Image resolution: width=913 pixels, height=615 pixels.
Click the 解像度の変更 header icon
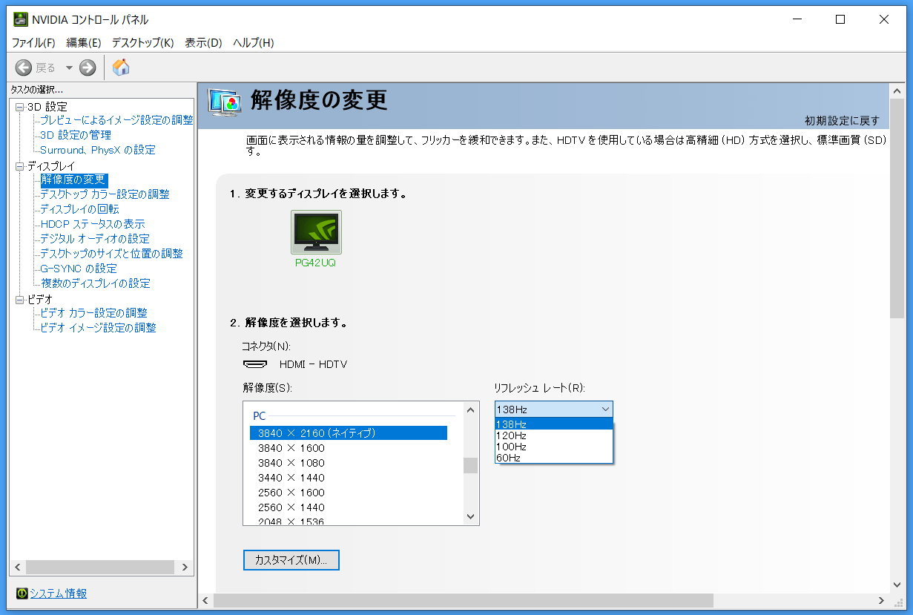pos(225,102)
